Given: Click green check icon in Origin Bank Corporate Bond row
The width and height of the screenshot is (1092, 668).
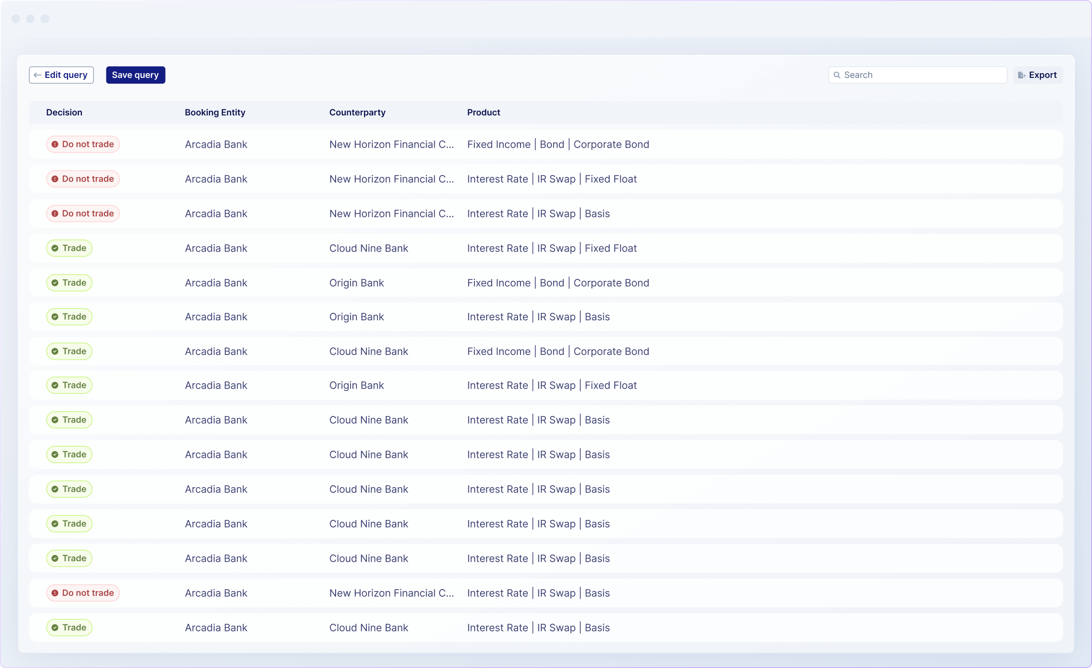Looking at the screenshot, I should coord(55,283).
